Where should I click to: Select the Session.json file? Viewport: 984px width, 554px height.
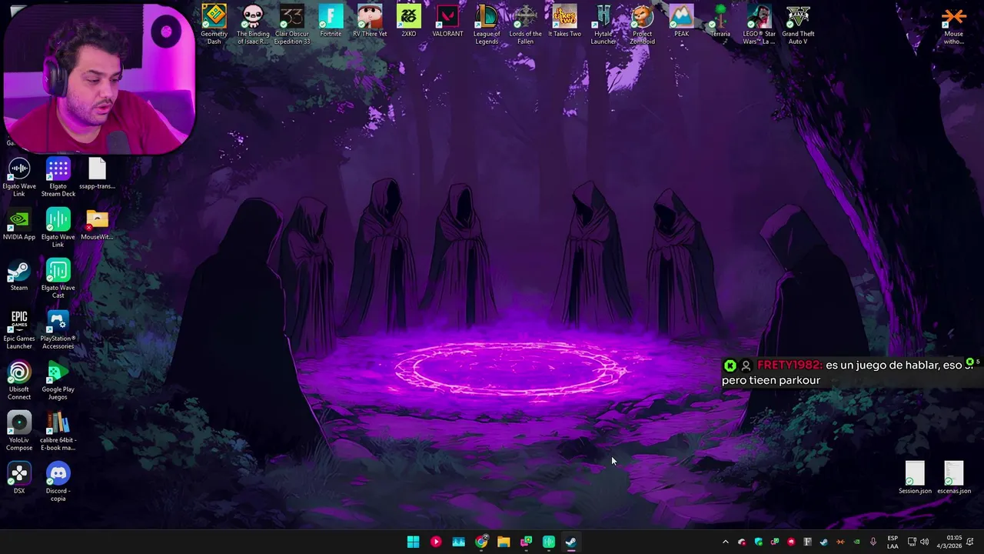915,477
